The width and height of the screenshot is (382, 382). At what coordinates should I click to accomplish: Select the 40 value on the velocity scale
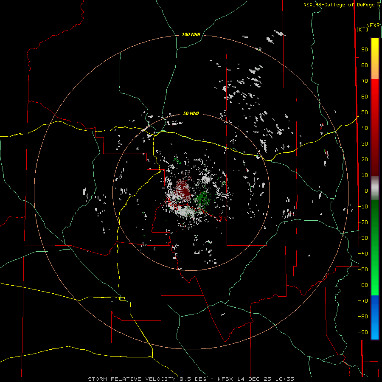[x=365, y=128]
